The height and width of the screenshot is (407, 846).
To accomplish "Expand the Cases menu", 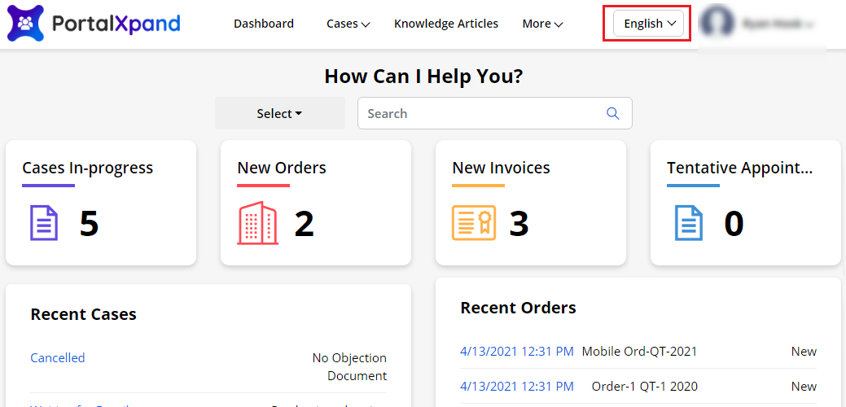I will 348,24.
